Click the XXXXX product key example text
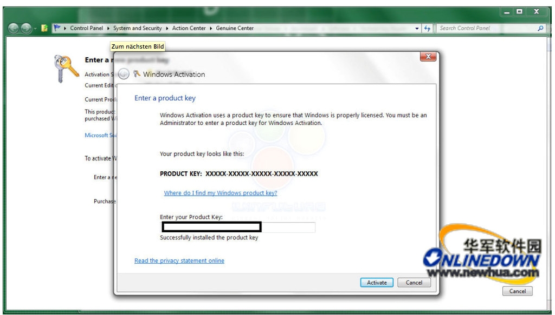The image size is (555, 315). [262, 173]
